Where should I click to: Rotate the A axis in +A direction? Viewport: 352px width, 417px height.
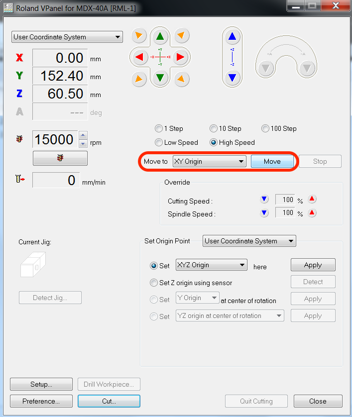tap(266, 68)
